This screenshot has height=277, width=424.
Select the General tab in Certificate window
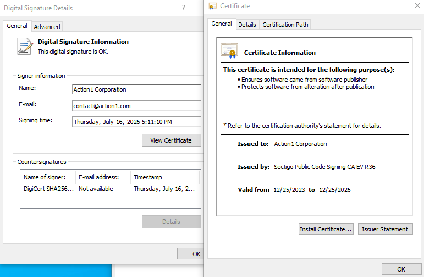click(222, 24)
